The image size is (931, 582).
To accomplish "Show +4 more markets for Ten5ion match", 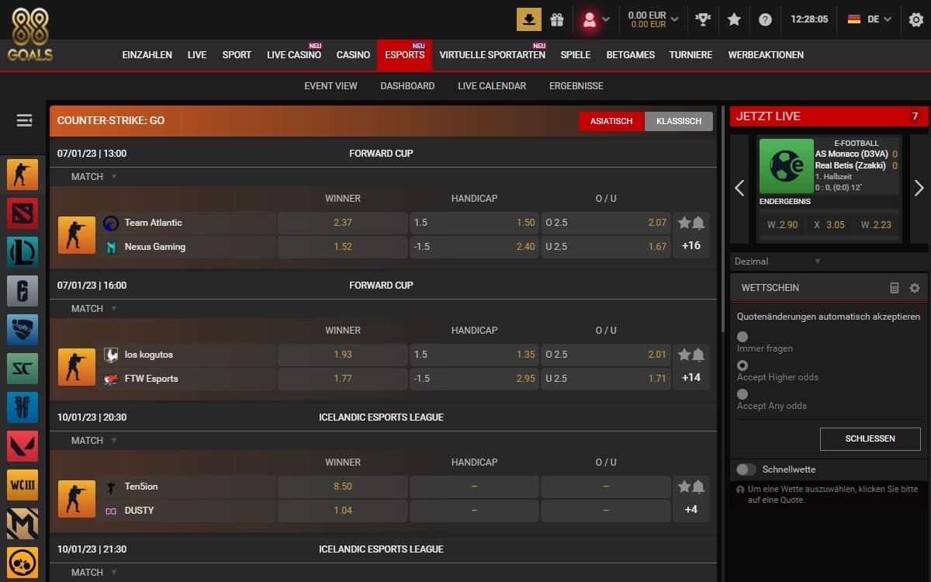I will click(x=691, y=510).
